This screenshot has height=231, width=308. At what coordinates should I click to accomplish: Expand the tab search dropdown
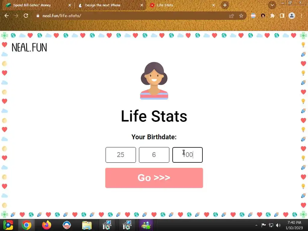272,5
